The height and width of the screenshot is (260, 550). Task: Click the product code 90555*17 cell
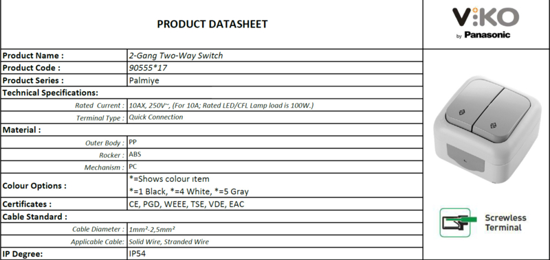tap(275, 68)
